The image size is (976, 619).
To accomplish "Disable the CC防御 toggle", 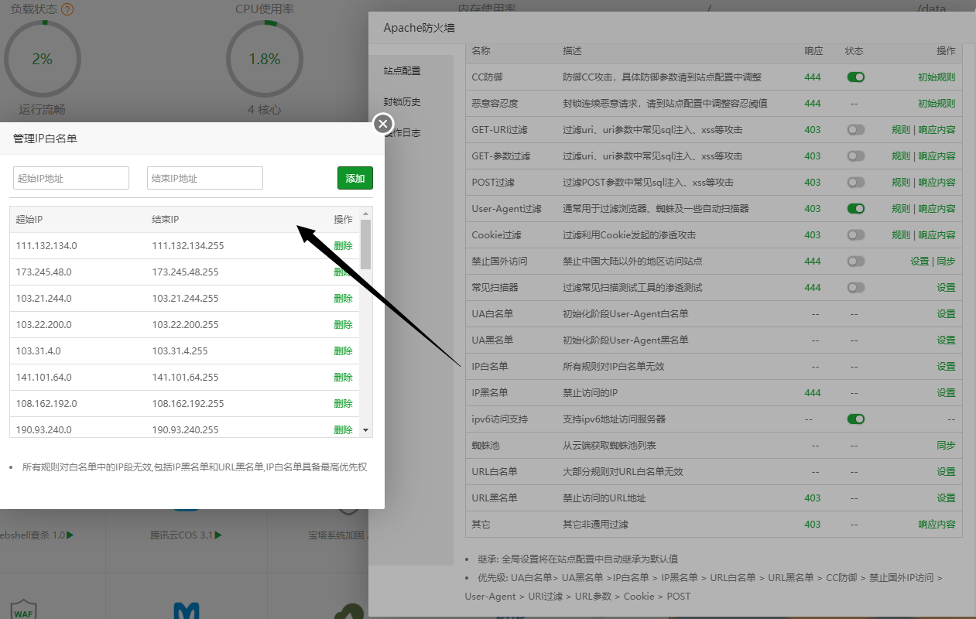I will [855, 77].
